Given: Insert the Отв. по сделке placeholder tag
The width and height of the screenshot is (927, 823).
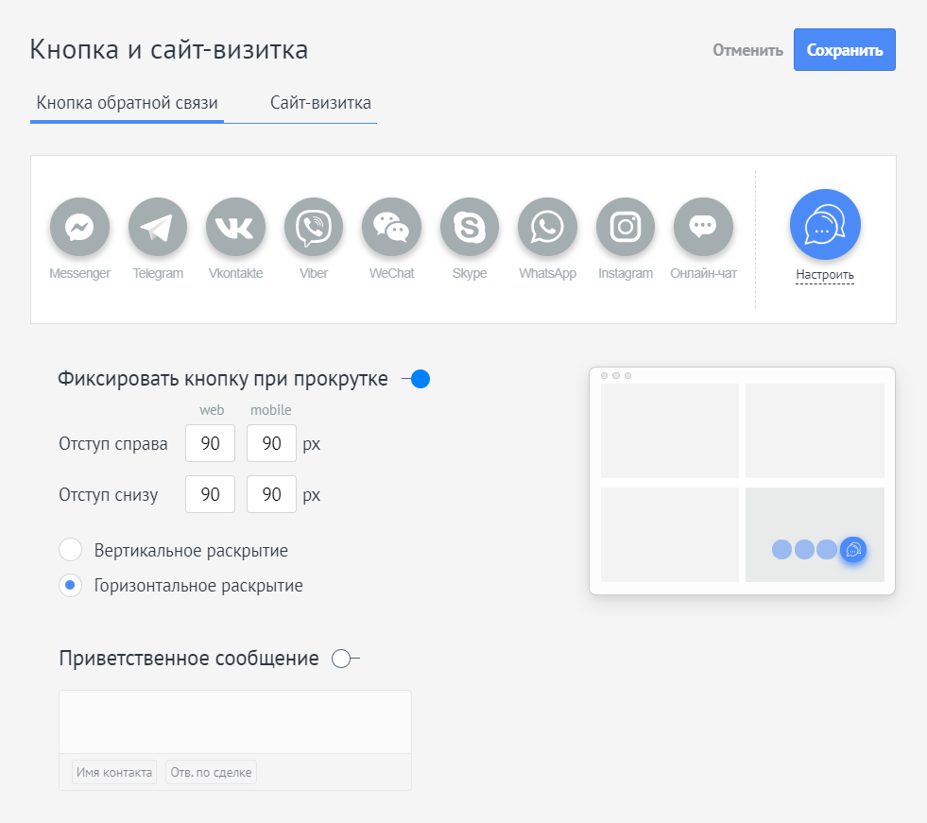Looking at the screenshot, I should pyautogui.click(x=211, y=772).
